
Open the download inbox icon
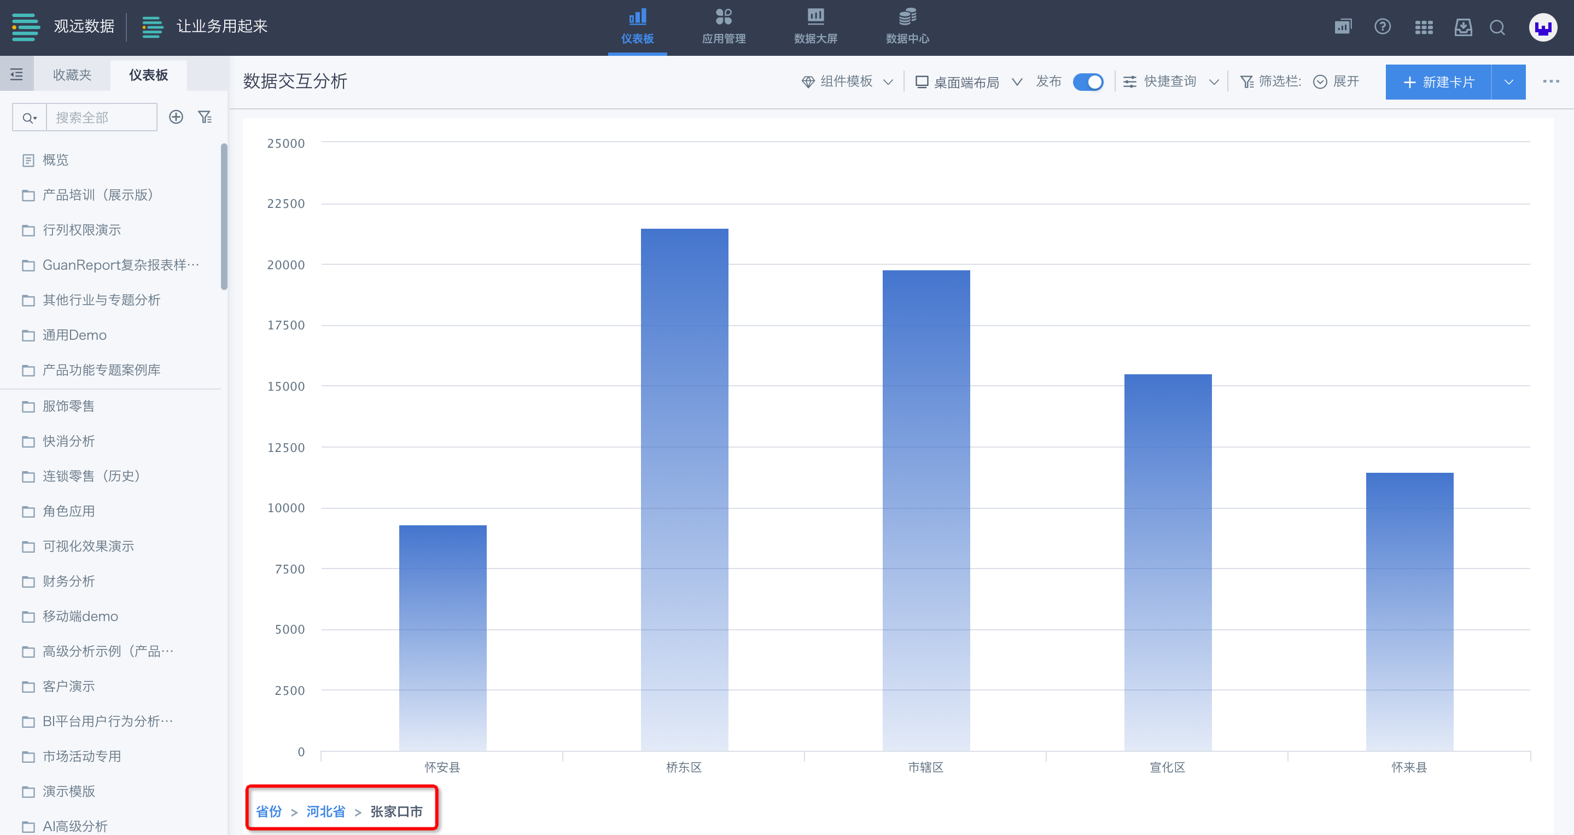tap(1463, 27)
